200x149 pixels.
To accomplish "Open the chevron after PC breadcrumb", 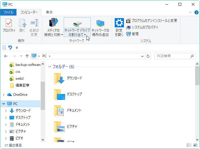I will pos(50,56).
